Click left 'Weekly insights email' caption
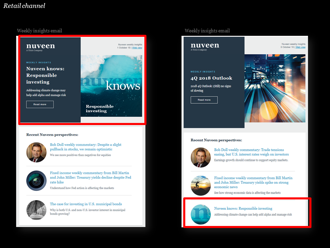The image size is (330, 248). coord(40,31)
